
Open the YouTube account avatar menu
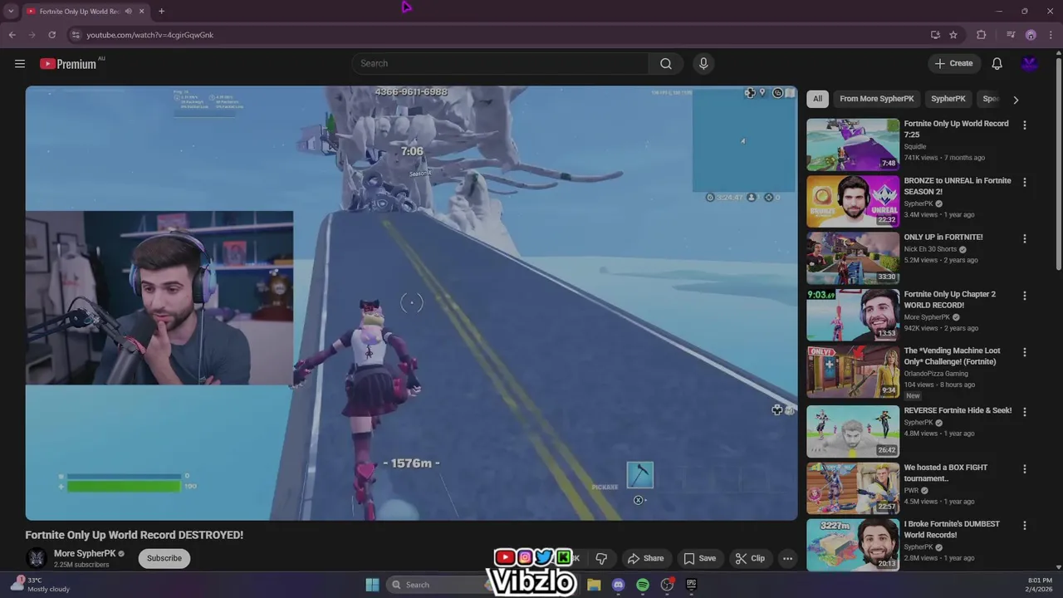1030,63
